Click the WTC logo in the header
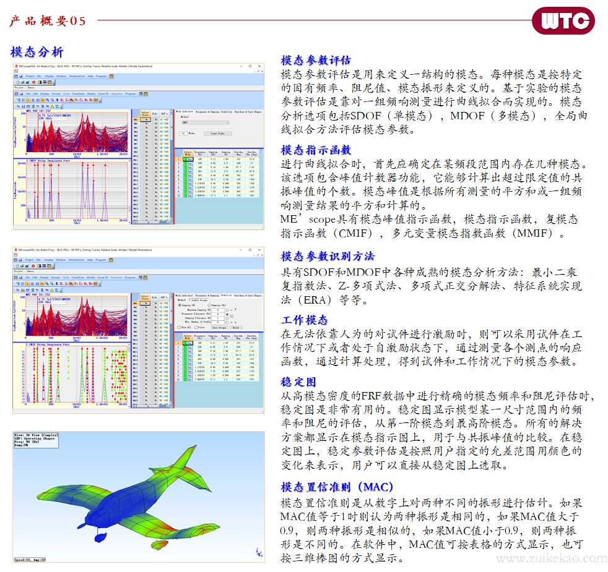 click(x=565, y=21)
